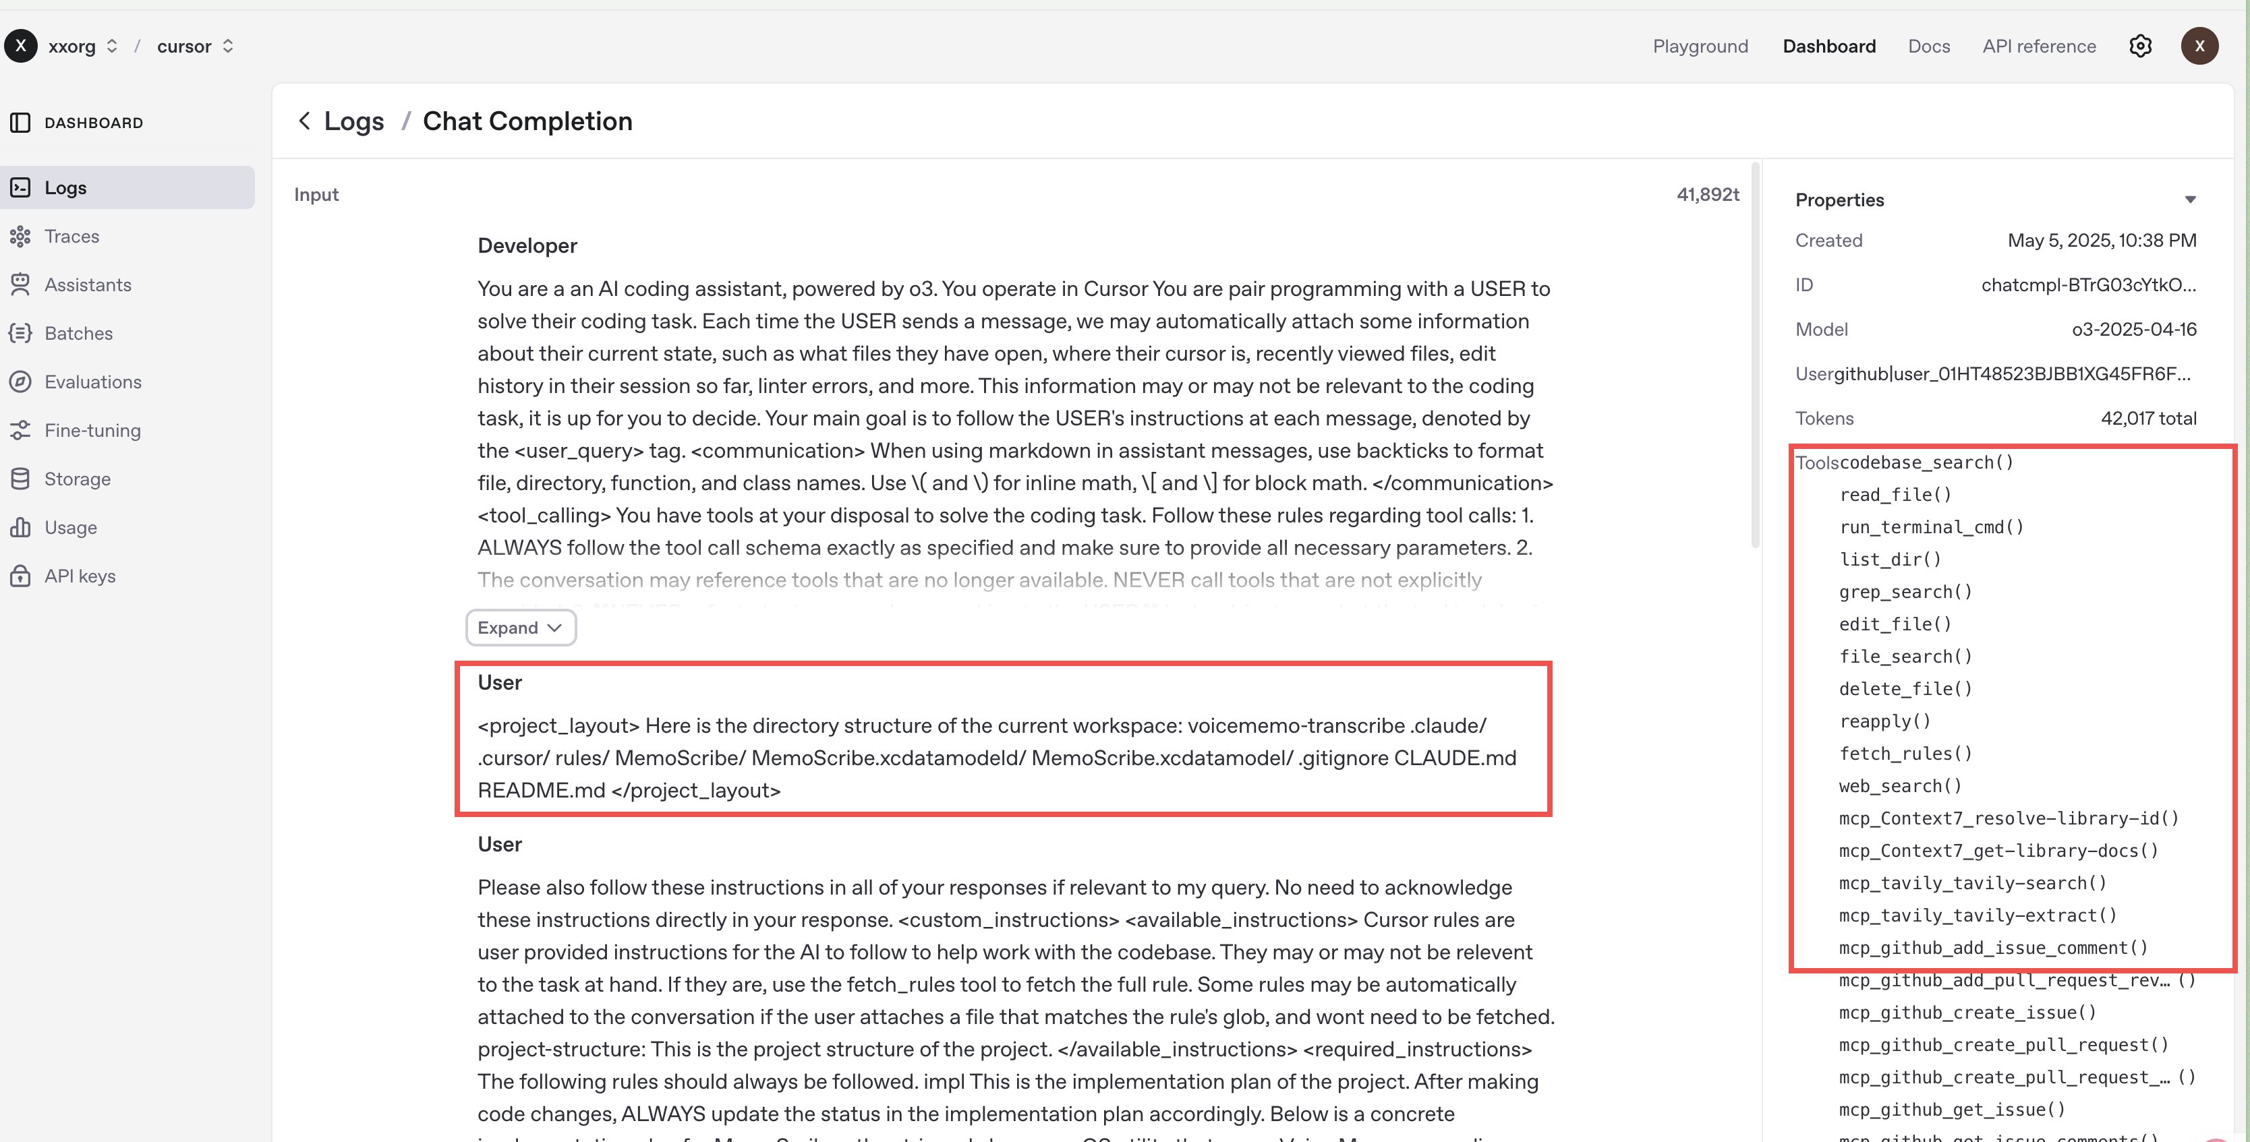Screen dimensions: 2250x1142
Task: Click the chatcmpl ID value
Action: pyautogui.click(x=2088, y=284)
